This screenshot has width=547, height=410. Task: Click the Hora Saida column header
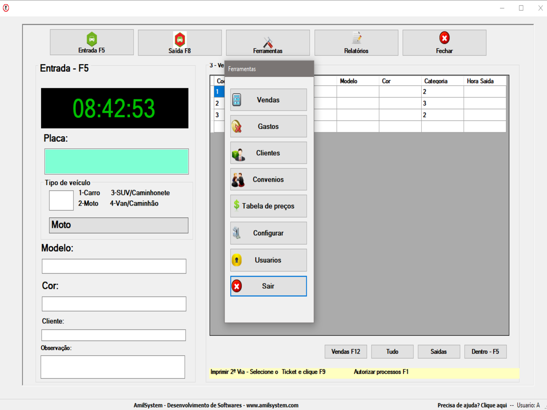pos(485,81)
